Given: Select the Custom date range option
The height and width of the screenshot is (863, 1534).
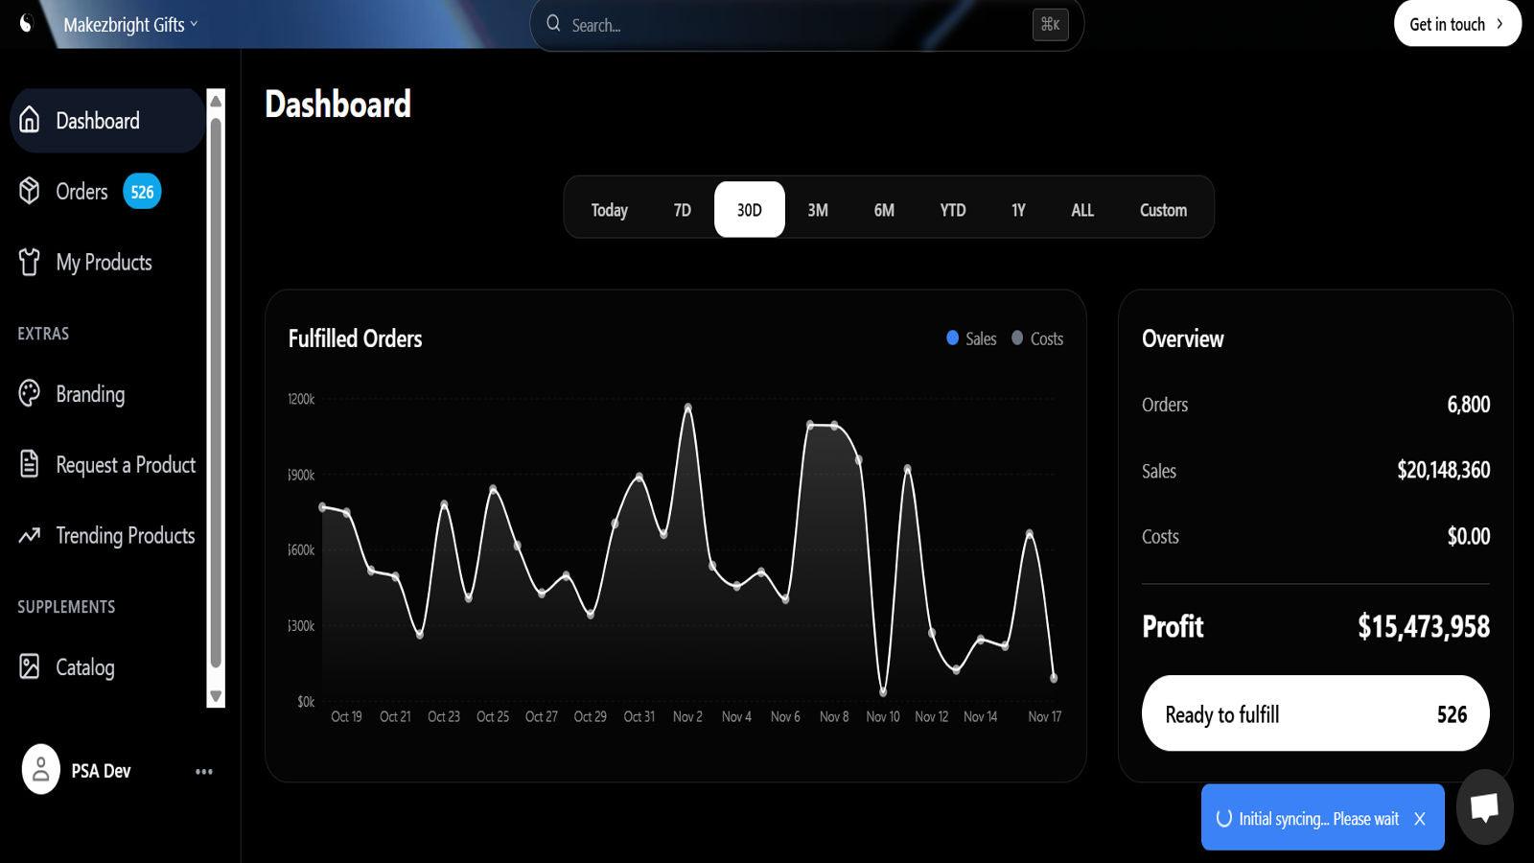Looking at the screenshot, I should tap(1163, 210).
